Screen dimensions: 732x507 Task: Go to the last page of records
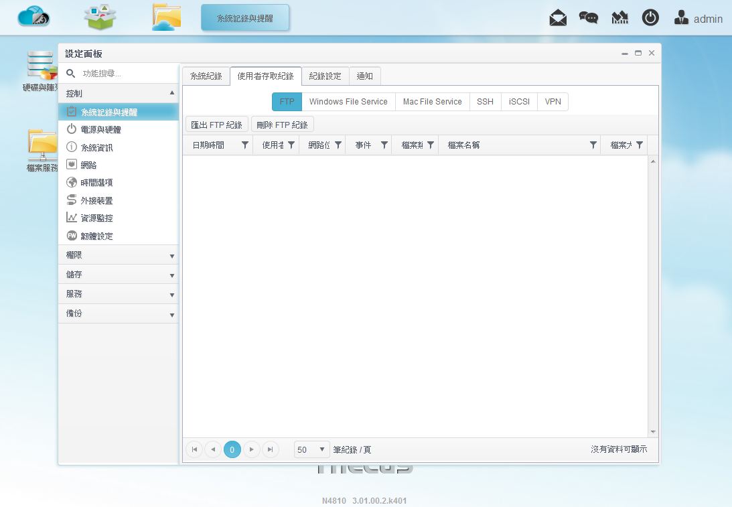coord(271,449)
